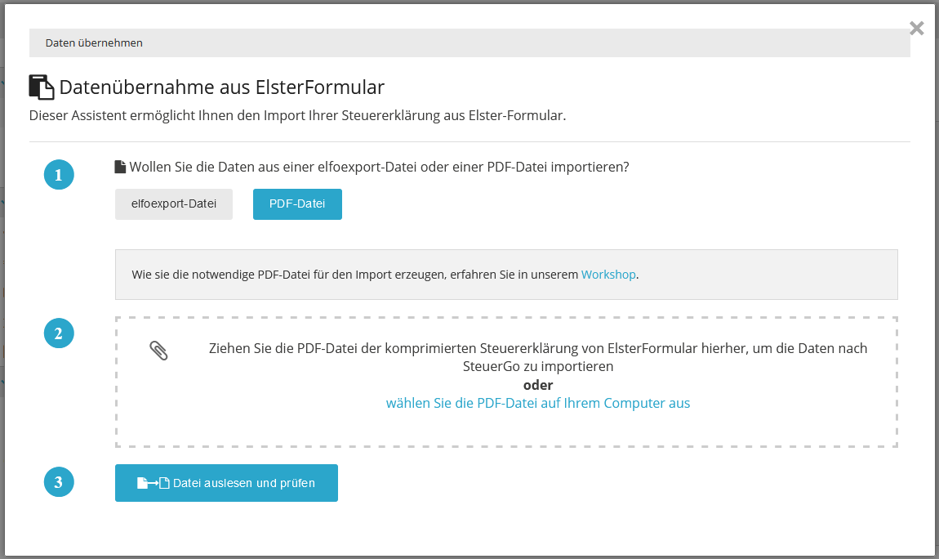939x559 pixels.
Task: Browse for the PDF file on your computer
Action: [538, 403]
